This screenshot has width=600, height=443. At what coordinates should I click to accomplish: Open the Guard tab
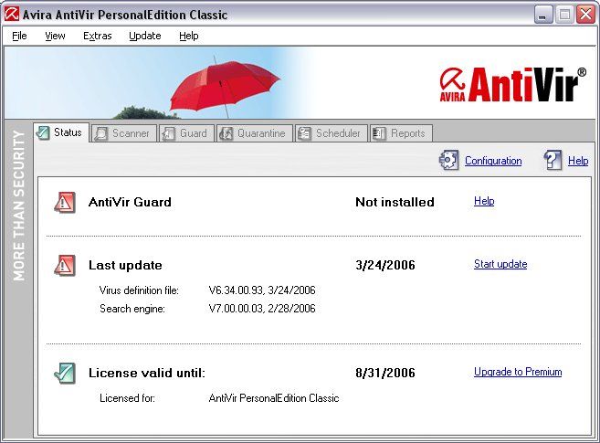point(185,133)
